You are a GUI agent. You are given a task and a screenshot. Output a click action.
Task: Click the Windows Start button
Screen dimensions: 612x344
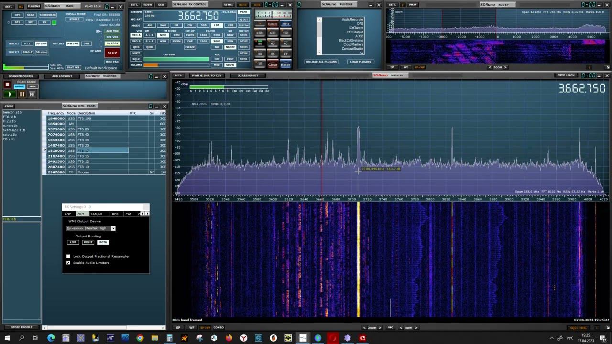tap(7, 338)
